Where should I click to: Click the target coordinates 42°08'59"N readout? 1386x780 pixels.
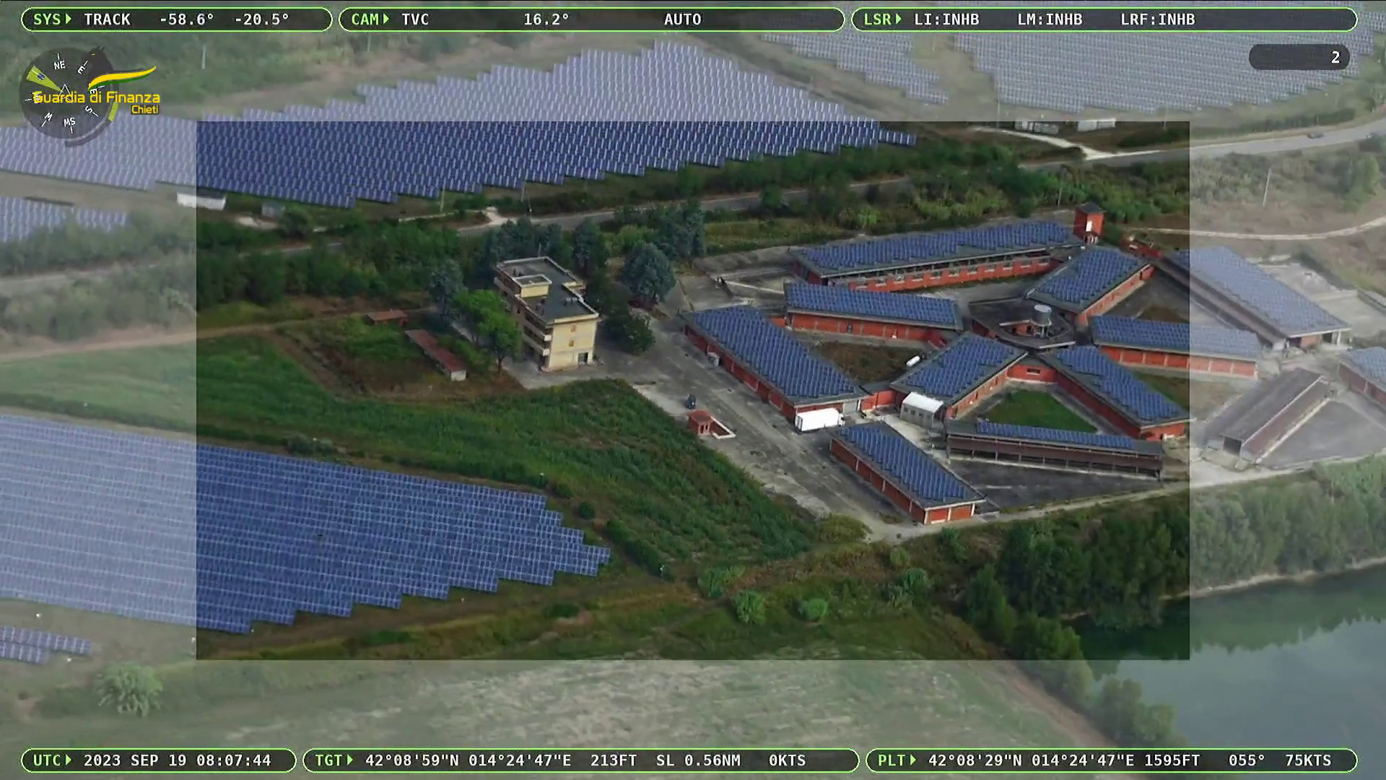(411, 760)
